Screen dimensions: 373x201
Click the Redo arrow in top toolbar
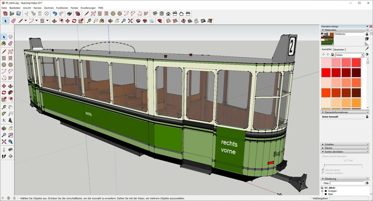61,14
